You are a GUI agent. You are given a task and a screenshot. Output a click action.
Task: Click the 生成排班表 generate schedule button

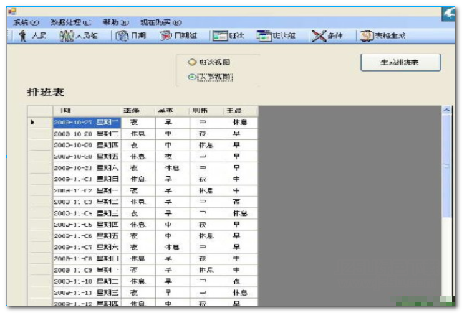(400, 62)
